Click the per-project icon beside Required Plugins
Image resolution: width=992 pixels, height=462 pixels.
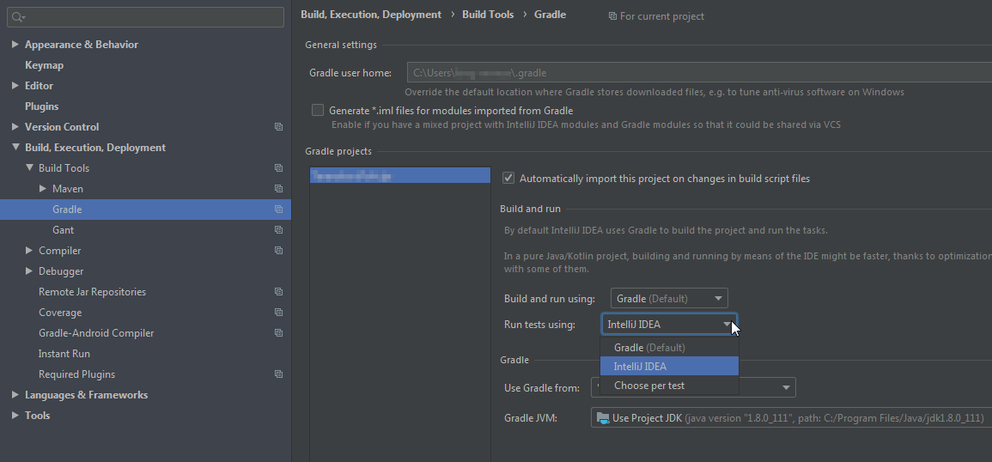tap(278, 374)
